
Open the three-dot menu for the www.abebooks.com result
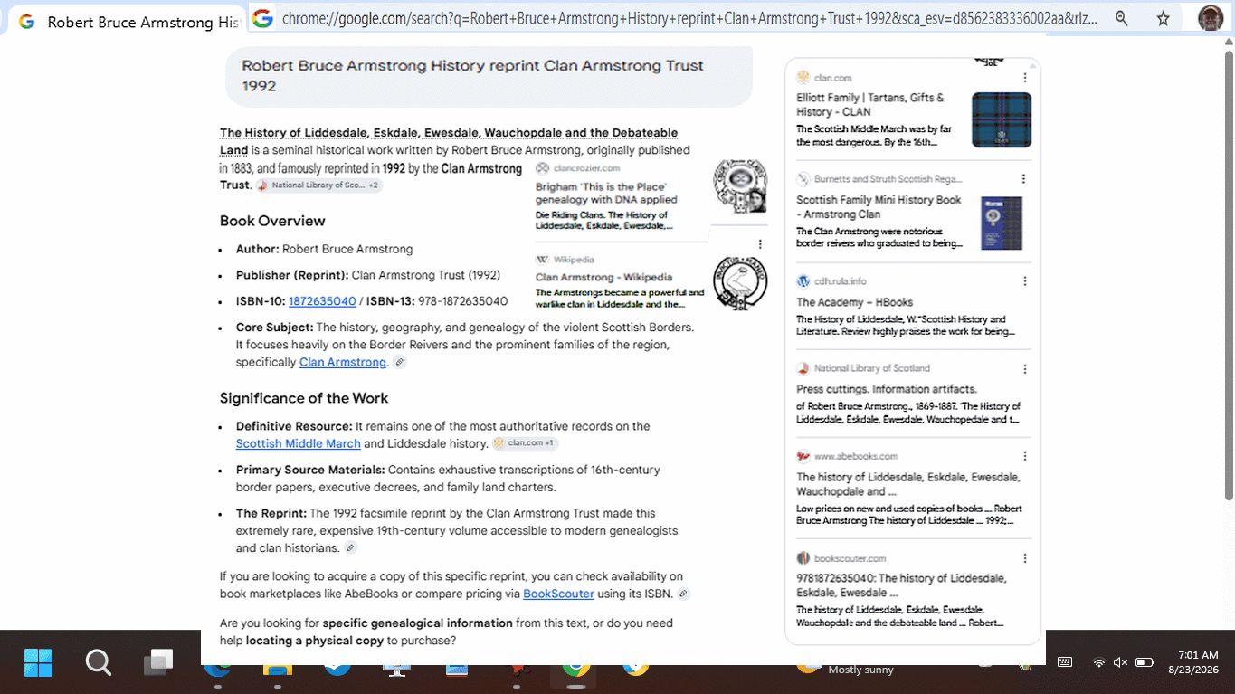(x=1024, y=456)
